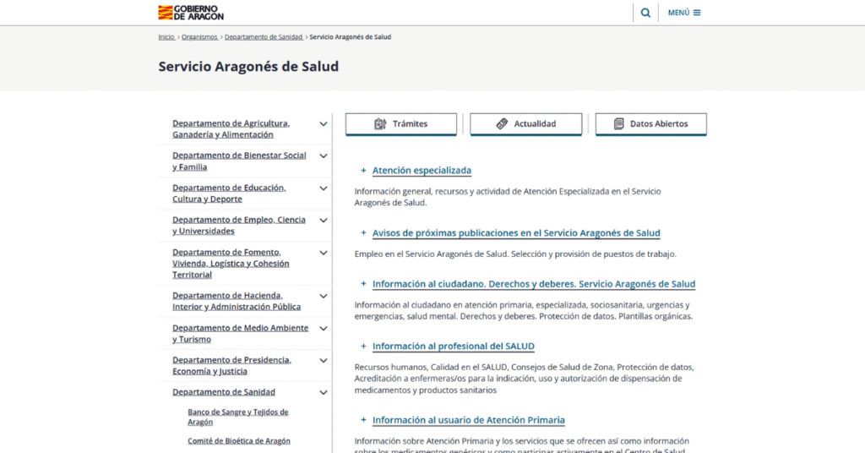Click the Trámites button
This screenshot has width=865, height=453.
[x=401, y=124]
